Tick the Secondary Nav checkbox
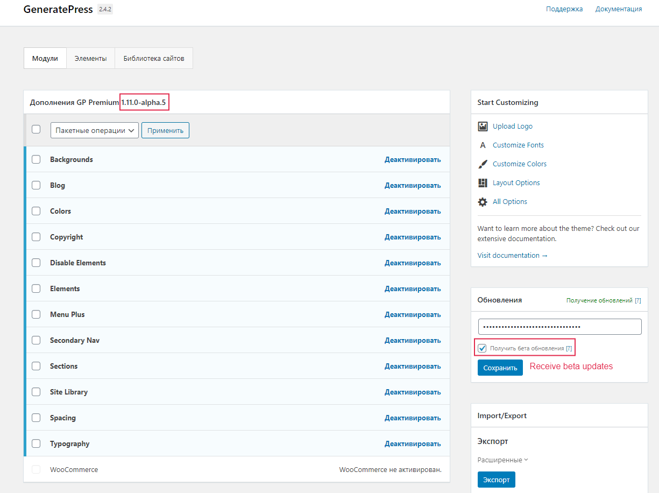659x493 pixels. [x=36, y=340]
